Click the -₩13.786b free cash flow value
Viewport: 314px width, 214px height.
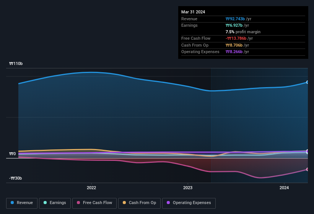click(x=236, y=38)
